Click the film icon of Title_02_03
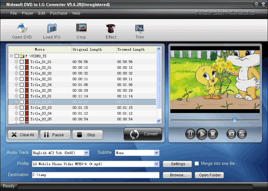The image size is (268, 191). [x=27, y=79]
